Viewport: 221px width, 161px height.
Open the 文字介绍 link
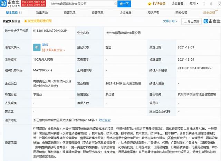[170, 21]
